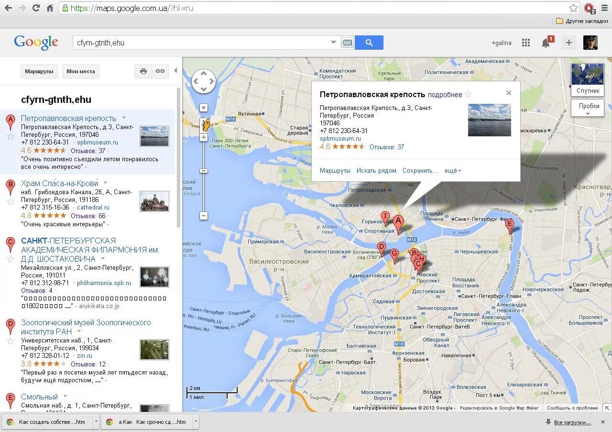This screenshot has height=432, width=612.
Task: Click the plus share button
Action: [568, 43]
